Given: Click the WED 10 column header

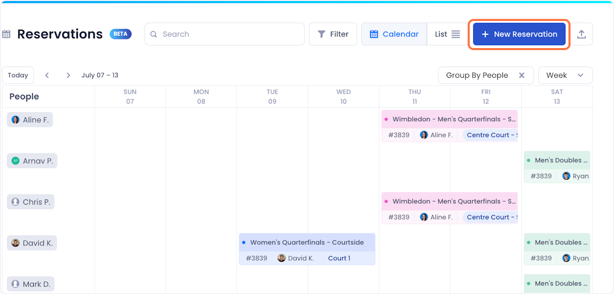Looking at the screenshot, I should pyautogui.click(x=343, y=97).
